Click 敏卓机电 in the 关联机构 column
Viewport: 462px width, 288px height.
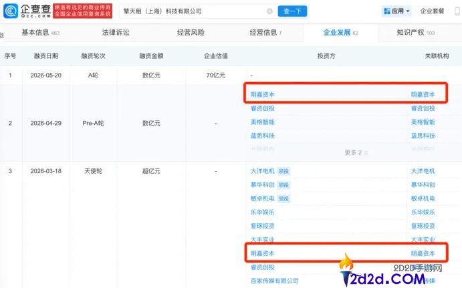coord(423,198)
